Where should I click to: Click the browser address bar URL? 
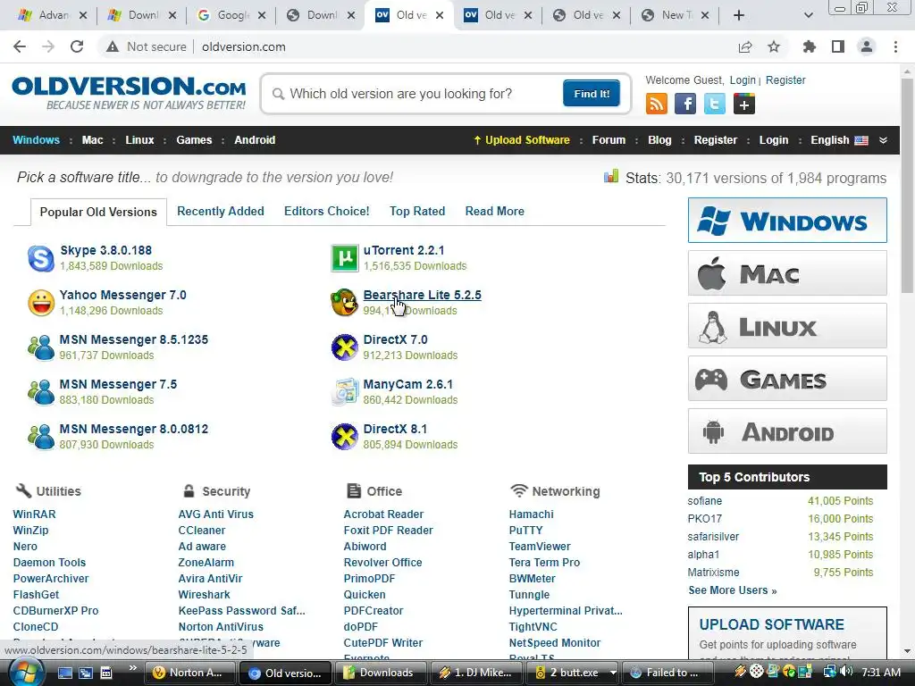coord(243,46)
